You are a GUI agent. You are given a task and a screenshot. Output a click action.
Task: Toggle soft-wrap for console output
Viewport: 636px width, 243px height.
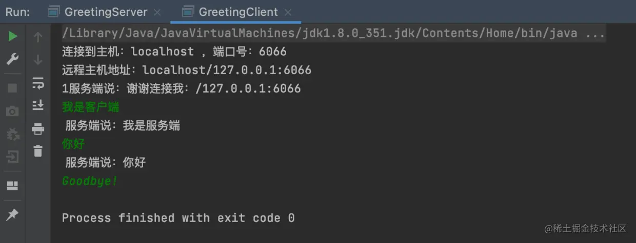tap(38, 83)
